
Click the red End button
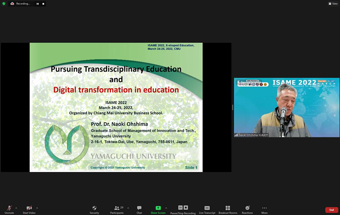click(x=331, y=210)
